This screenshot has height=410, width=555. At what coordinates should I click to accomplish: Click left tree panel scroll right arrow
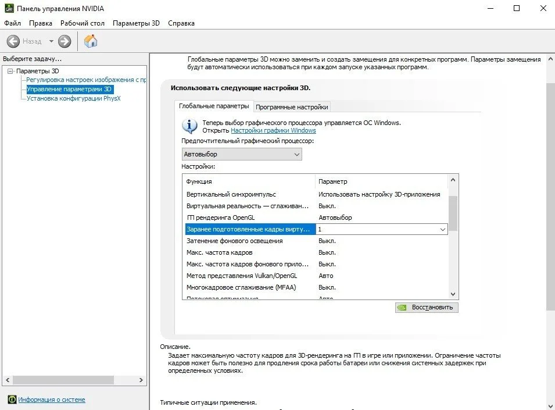click(141, 380)
